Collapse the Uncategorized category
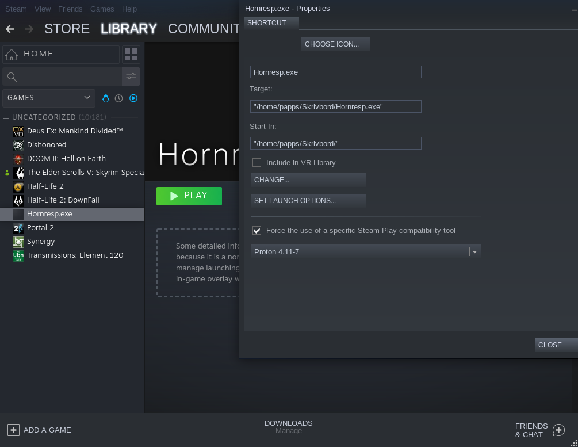 [6, 118]
